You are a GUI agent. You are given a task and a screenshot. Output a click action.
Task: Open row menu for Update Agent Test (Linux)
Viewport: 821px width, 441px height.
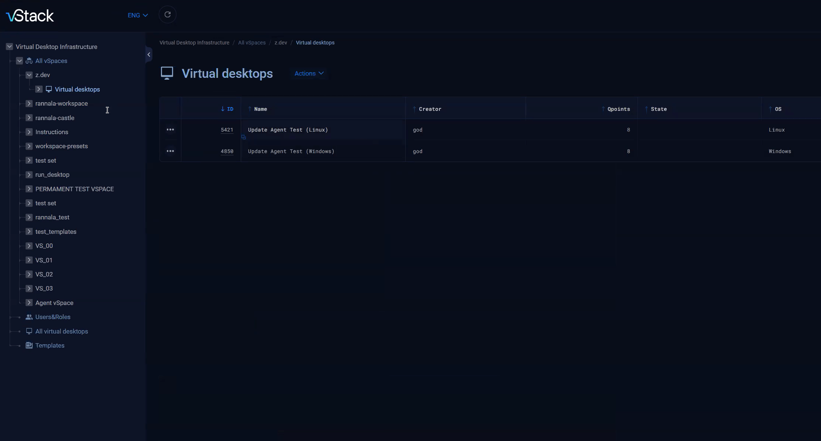(170, 130)
